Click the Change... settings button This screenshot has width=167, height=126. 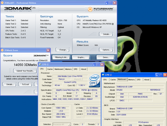pos(63,50)
